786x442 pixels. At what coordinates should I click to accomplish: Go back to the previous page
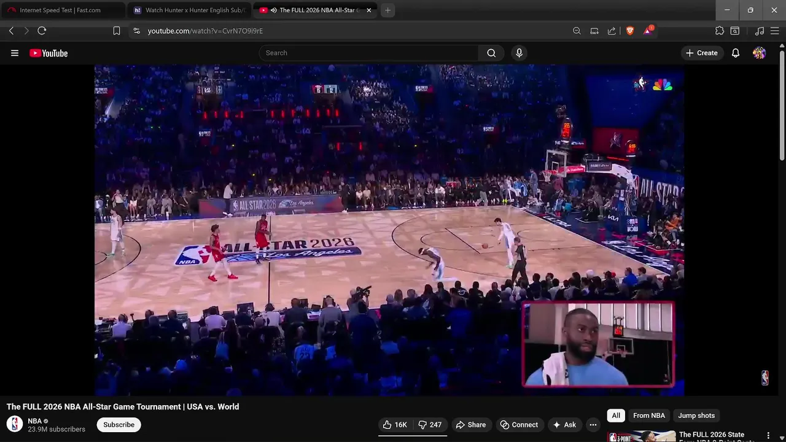[11, 31]
